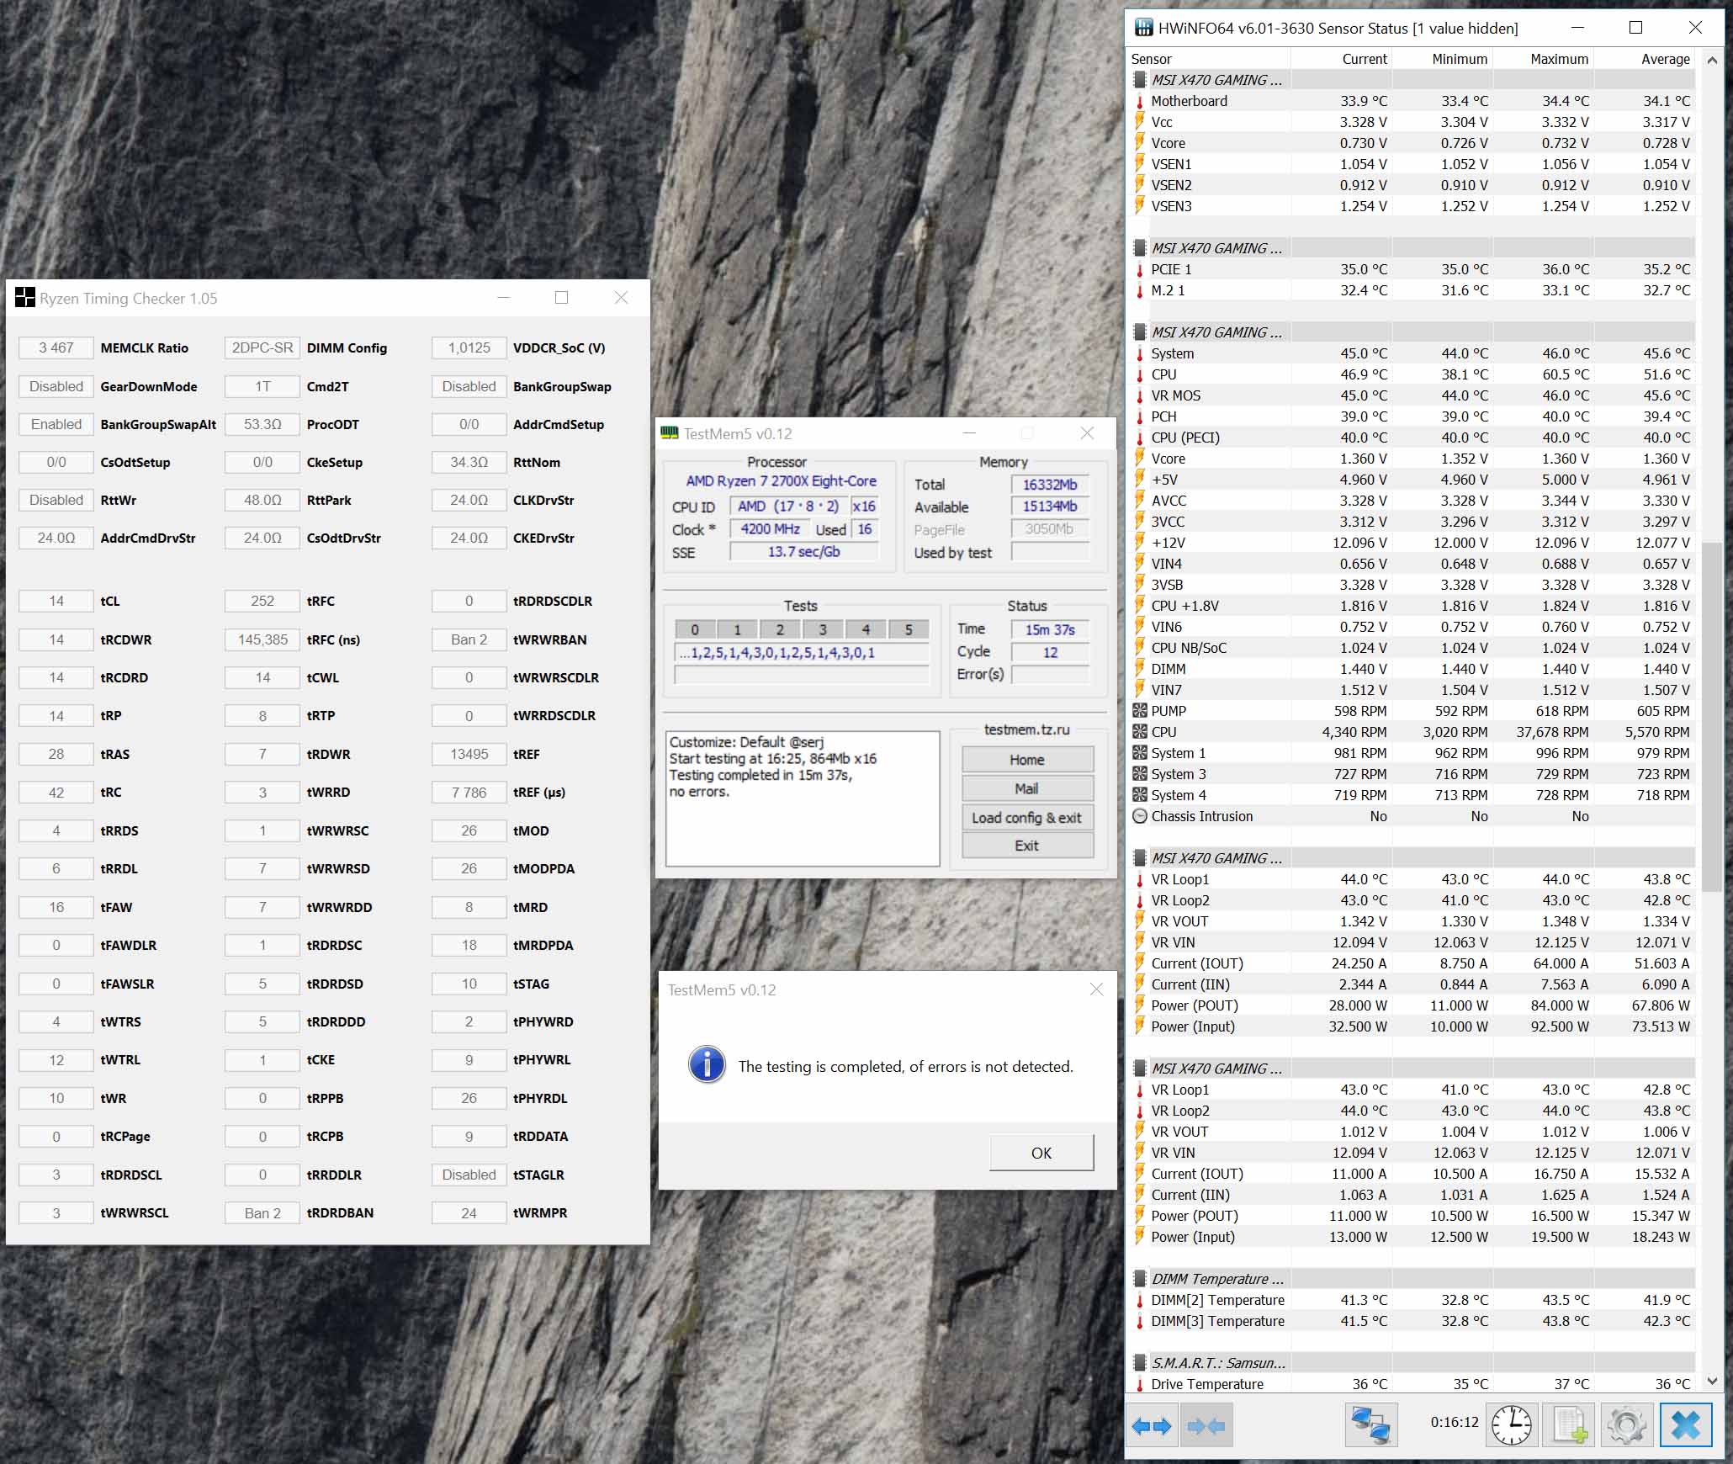Click the log file plus icon
Screen dimensions: 1733x1464
[1570, 1425]
